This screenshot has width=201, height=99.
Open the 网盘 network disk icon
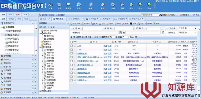pos(59,6)
